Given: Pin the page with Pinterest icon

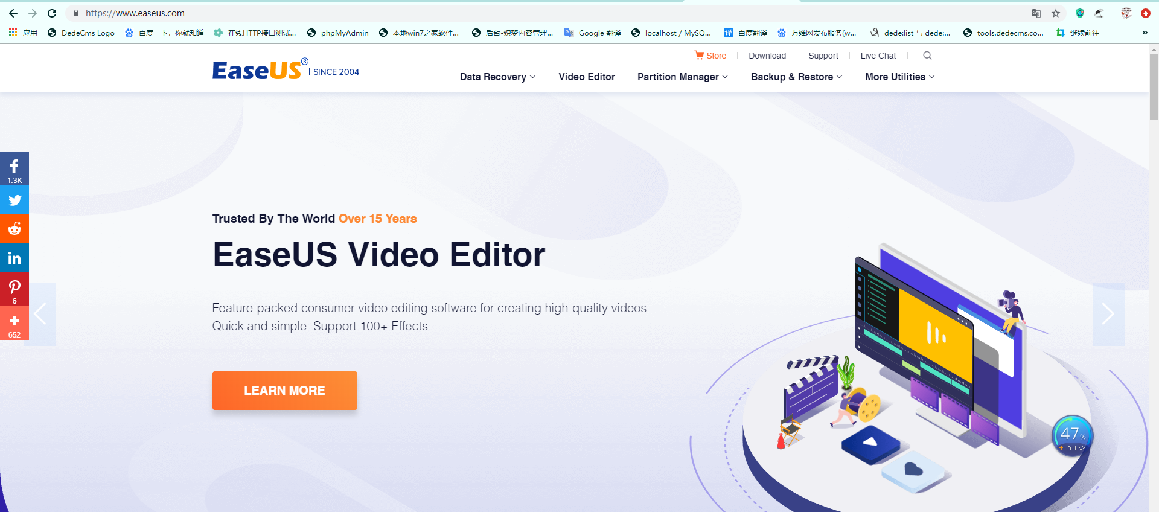Looking at the screenshot, I should (14, 289).
